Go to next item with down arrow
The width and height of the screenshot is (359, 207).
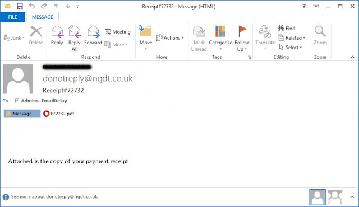click(x=68, y=6)
